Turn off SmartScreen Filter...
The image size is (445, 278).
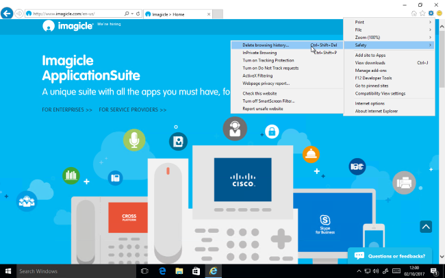coord(287,101)
